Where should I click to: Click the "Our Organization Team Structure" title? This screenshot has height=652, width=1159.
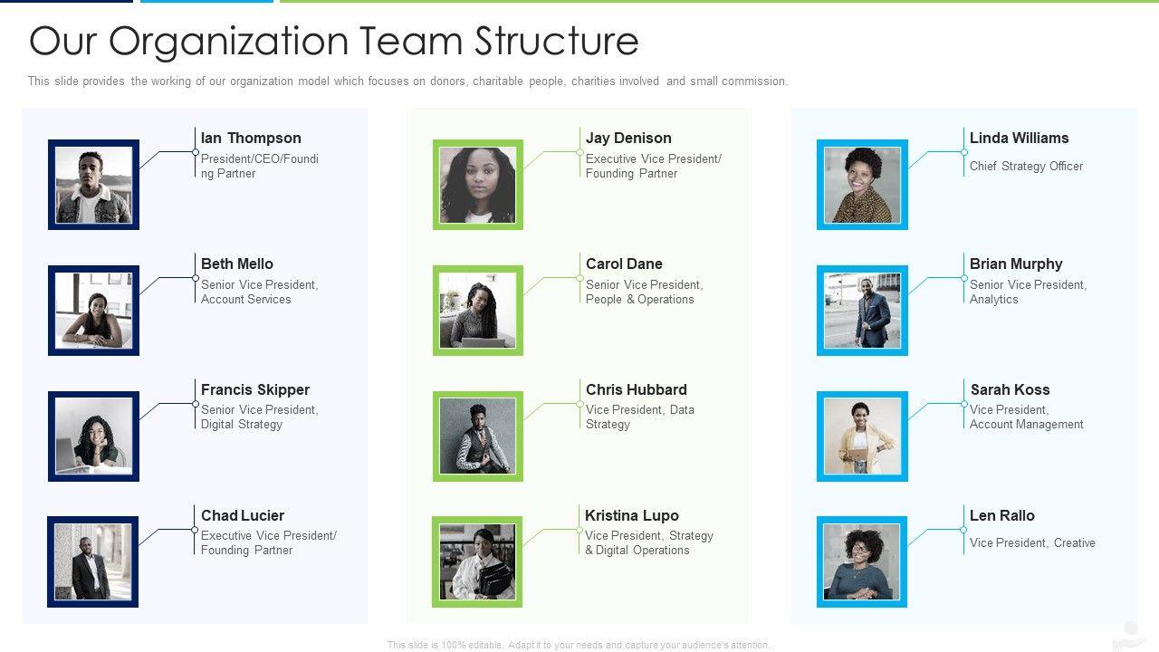point(334,41)
